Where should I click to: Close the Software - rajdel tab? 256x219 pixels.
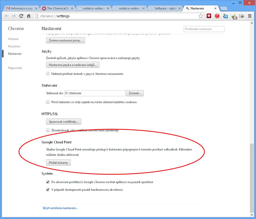[179, 8]
